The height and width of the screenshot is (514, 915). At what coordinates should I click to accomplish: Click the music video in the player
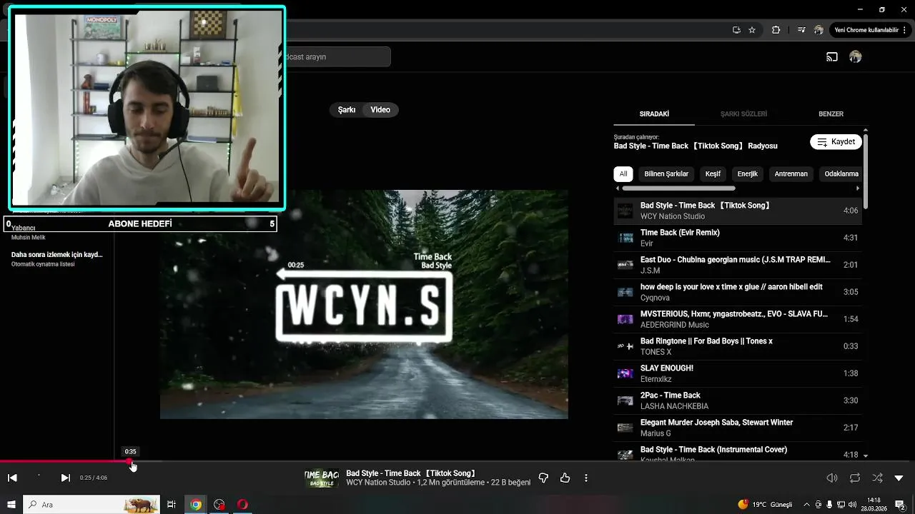click(x=364, y=304)
